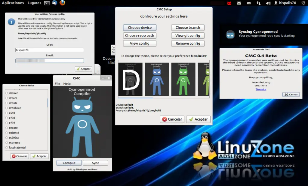The width and height of the screenshot is (308, 186).
Task: Open the mail envelope indicator
Action: [239, 3]
